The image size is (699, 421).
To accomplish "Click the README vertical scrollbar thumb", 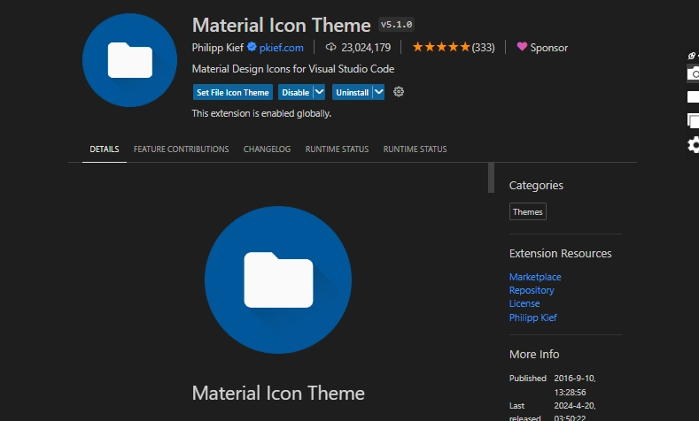I will [492, 178].
